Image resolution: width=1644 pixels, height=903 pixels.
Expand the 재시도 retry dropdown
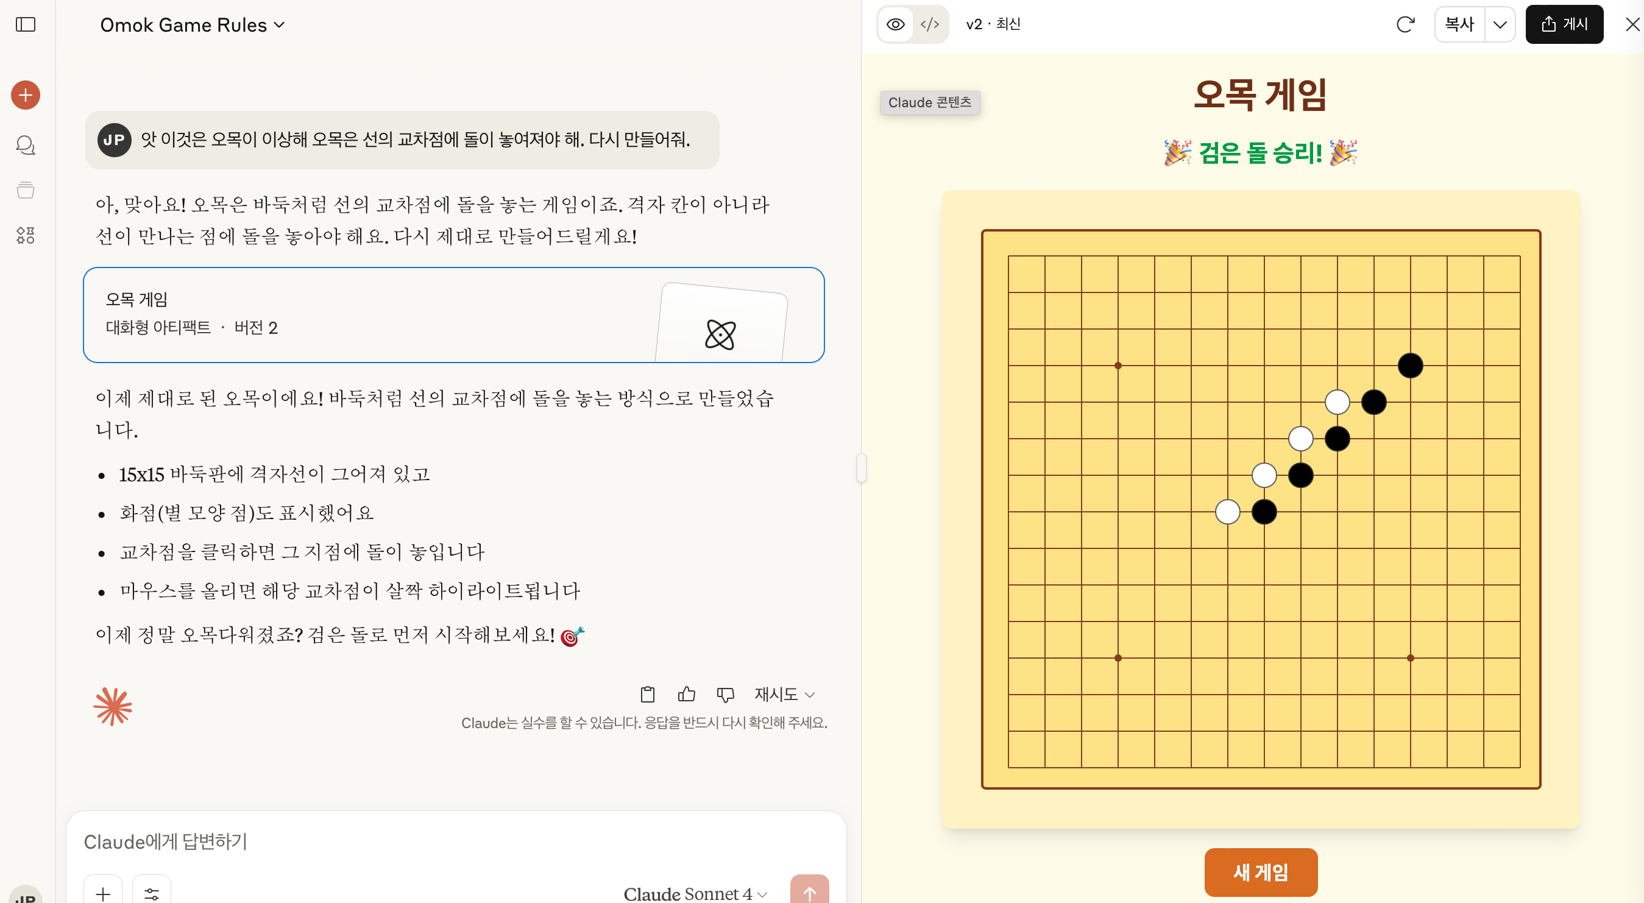[x=784, y=695]
